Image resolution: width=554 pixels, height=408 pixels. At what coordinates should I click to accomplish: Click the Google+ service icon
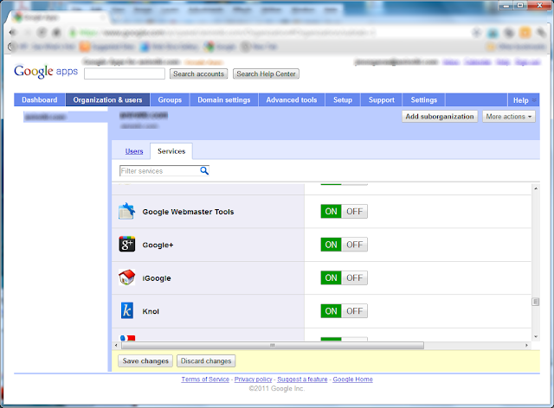(x=127, y=245)
